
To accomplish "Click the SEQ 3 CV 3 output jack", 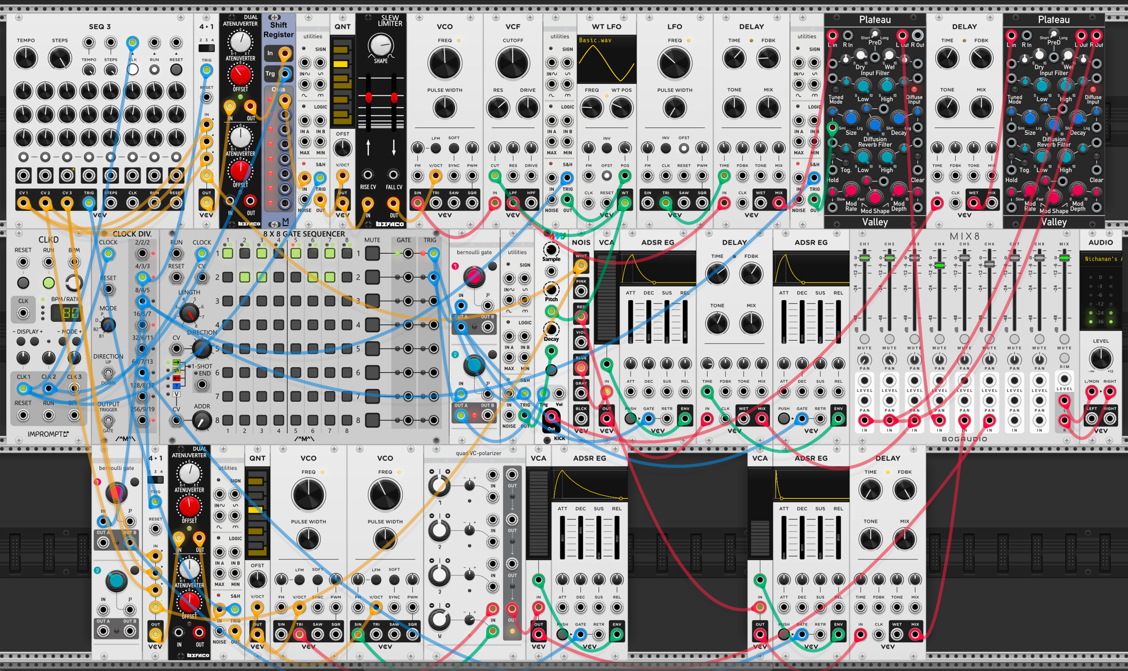I will tap(67, 202).
